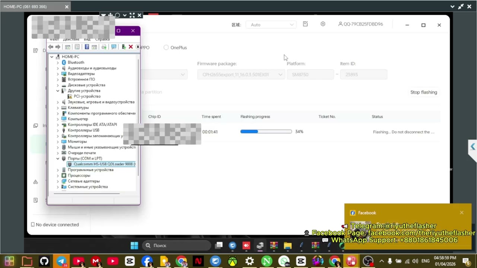The width and height of the screenshot is (477, 268).
Task: Expand the Видеоадаптеры node
Action: coord(58,74)
